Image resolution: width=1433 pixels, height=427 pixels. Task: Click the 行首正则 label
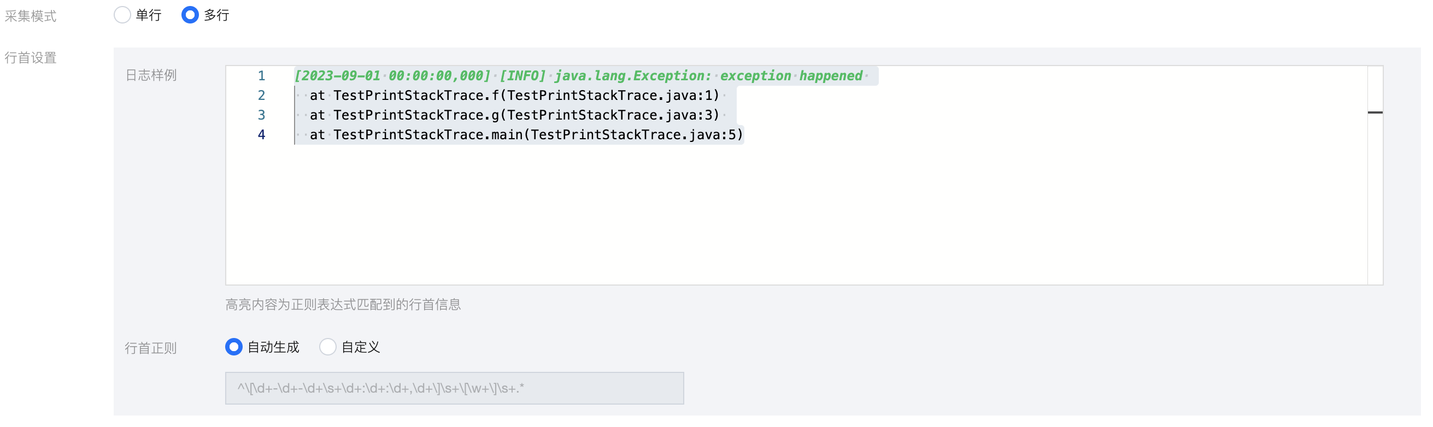point(151,348)
